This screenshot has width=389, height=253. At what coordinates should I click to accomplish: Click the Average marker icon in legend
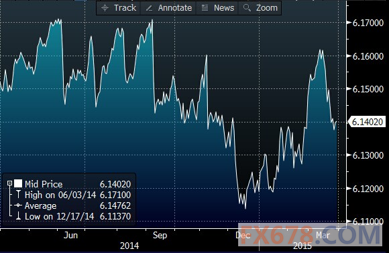pos(18,205)
